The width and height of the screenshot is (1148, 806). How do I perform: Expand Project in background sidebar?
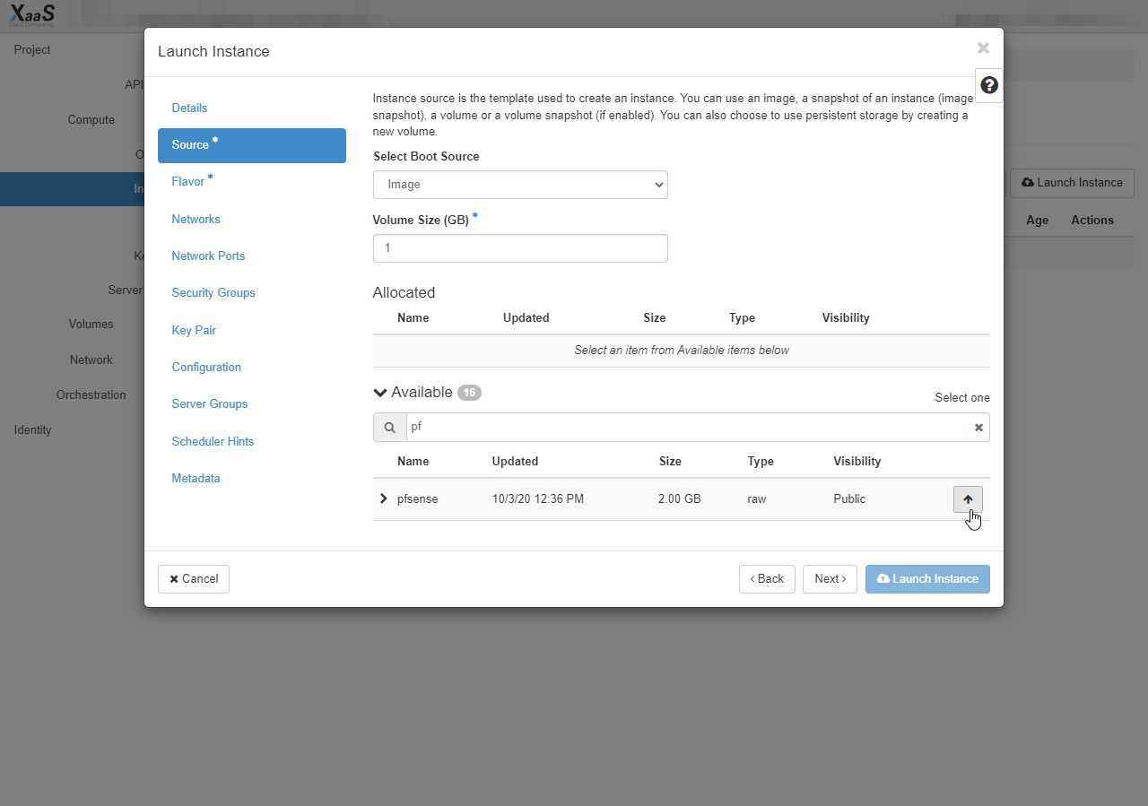[x=32, y=49]
